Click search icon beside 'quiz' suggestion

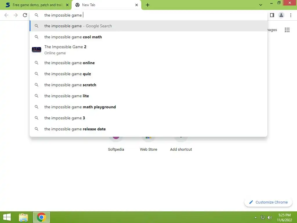pyautogui.click(x=37, y=74)
